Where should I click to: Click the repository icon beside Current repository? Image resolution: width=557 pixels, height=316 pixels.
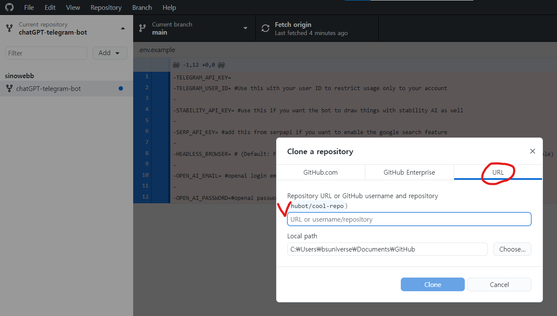pos(9,29)
